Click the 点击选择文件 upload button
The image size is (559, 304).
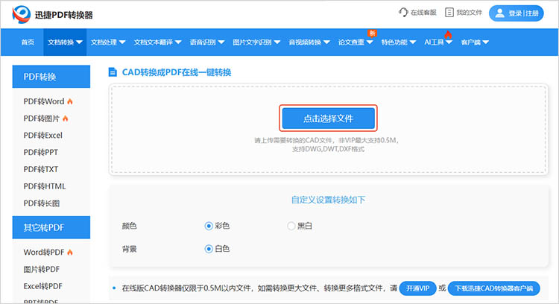329,118
